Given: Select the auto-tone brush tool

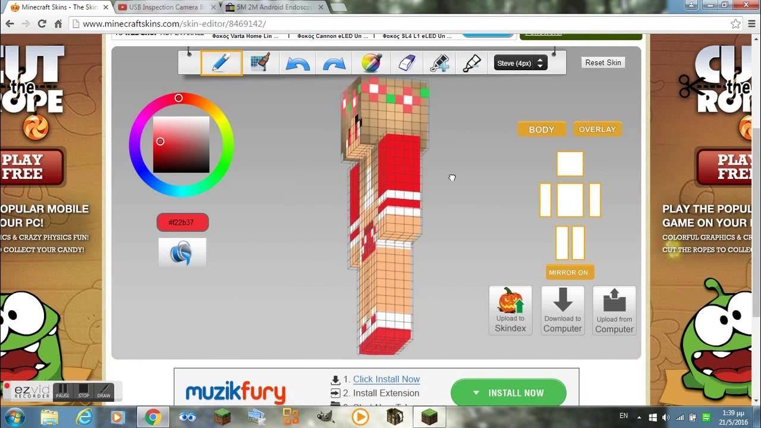Looking at the screenshot, I should (x=260, y=63).
